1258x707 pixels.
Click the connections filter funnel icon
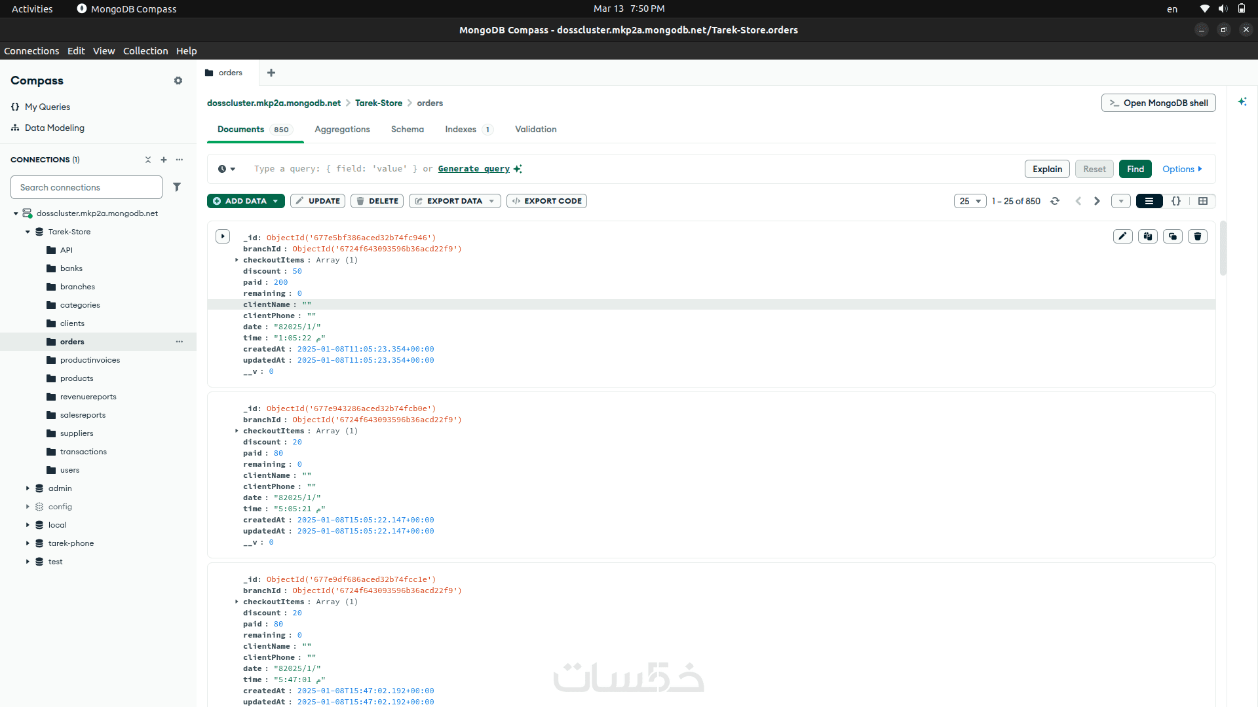coord(177,187)
